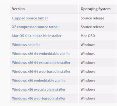Screen dimensions: 117x106
Task: Click Windows cell in help file row
Action: tap(88, 45)
